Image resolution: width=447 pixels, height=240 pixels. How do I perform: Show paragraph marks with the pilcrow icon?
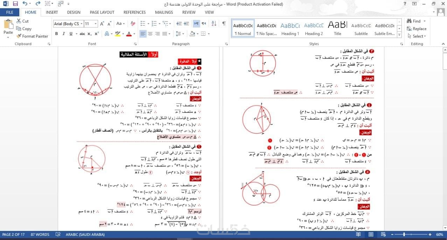(x=224, y=24)
